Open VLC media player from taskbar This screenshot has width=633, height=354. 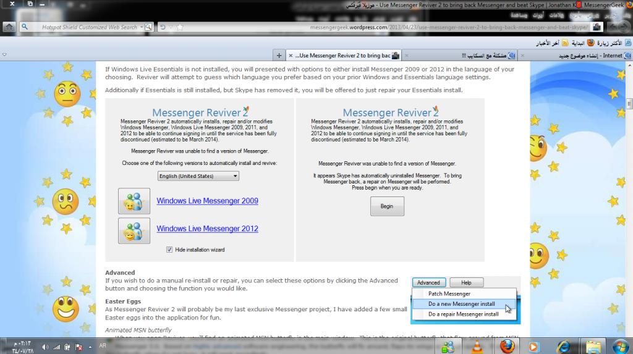(477, 345)
